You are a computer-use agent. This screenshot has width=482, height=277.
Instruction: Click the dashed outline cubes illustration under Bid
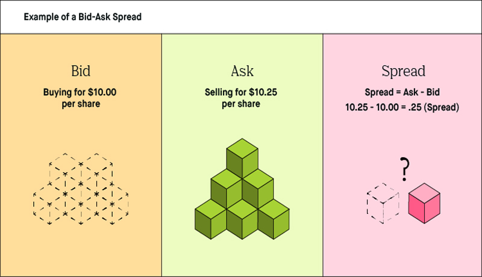(x=81, y=189)
